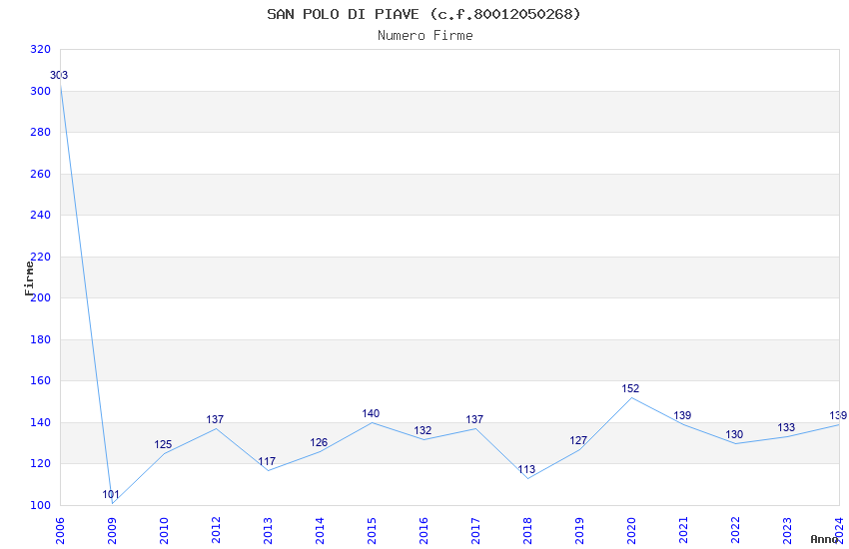Click the subtitle 'Numero Firme'

425,36
